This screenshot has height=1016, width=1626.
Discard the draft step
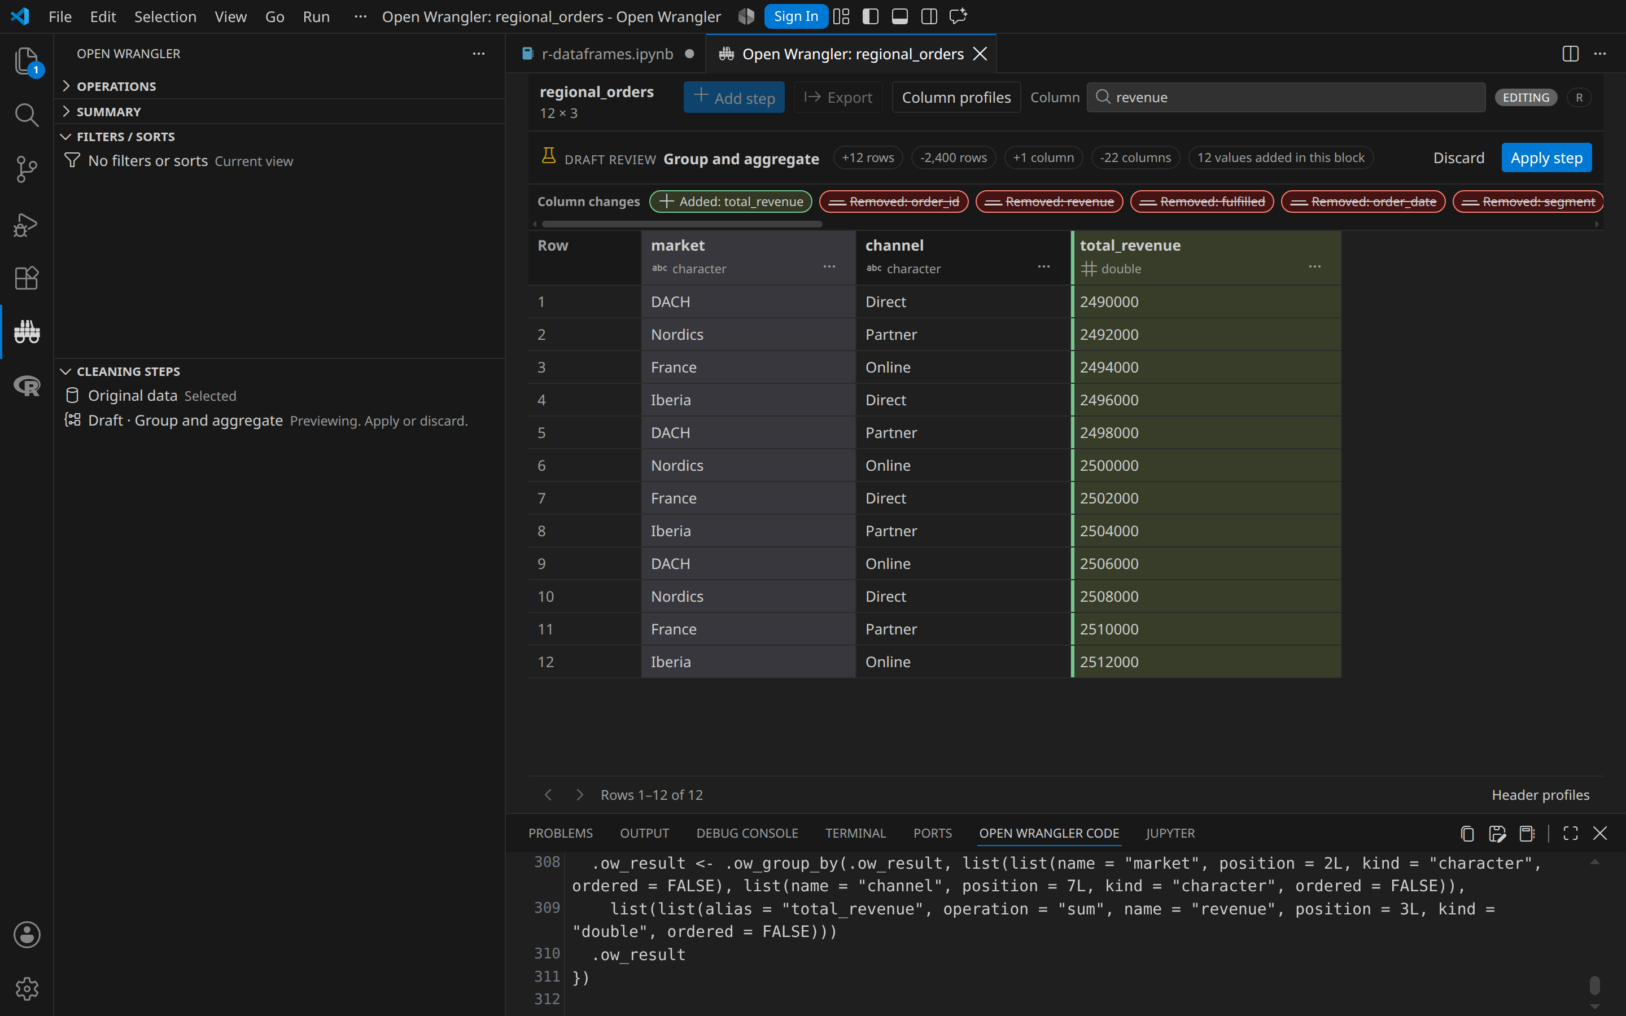(1458, 158)
